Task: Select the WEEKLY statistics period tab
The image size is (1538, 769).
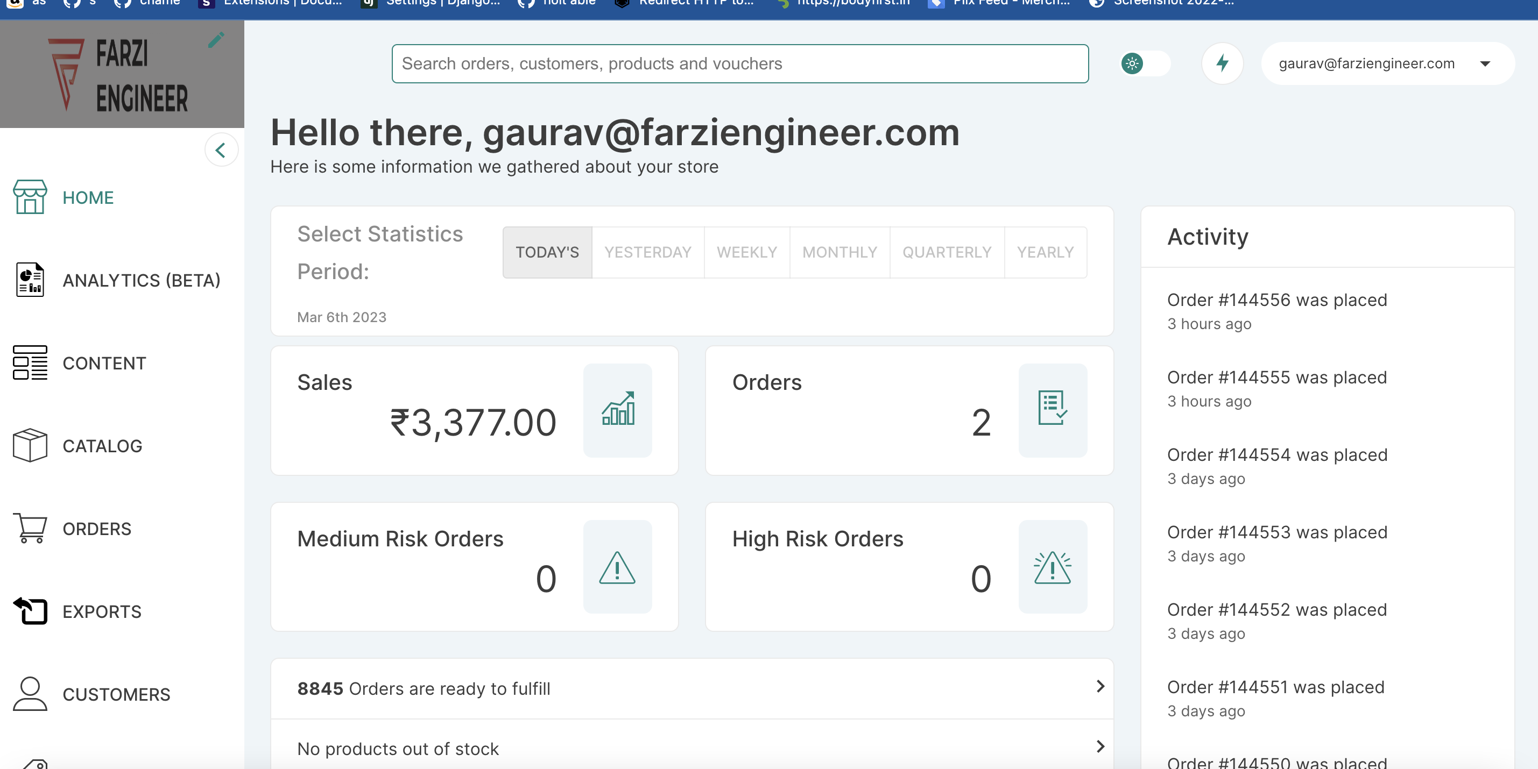Action: [747, 252]
